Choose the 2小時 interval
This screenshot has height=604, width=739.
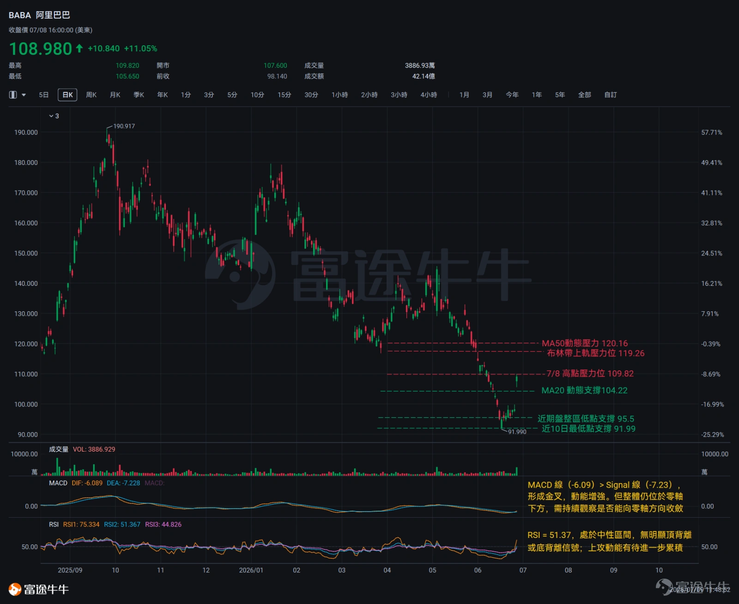pos(369,95)
